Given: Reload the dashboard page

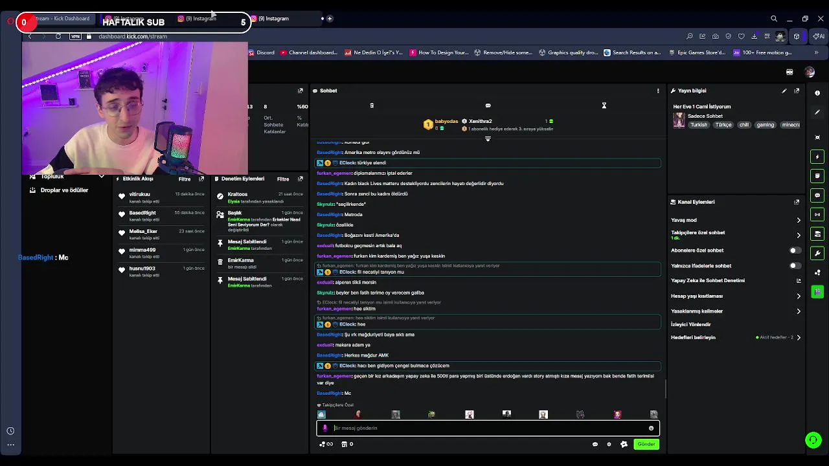Looking at the screenshot, I should pos(58,36).
